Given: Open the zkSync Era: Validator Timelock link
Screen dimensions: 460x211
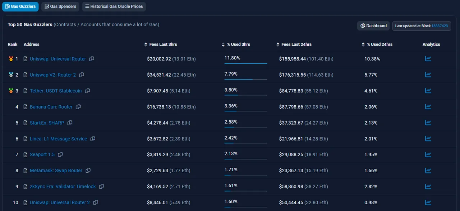Looking at the screenshot, I should (63, 186).
